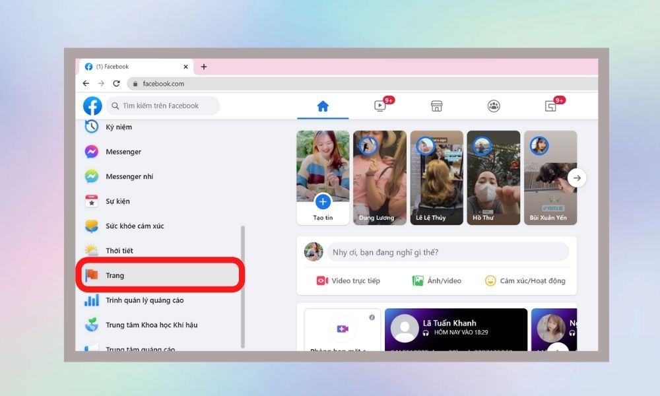This screenshot has width=660, height=396.
Task: Go forward in browser history
Action: [x=101, y=83]
